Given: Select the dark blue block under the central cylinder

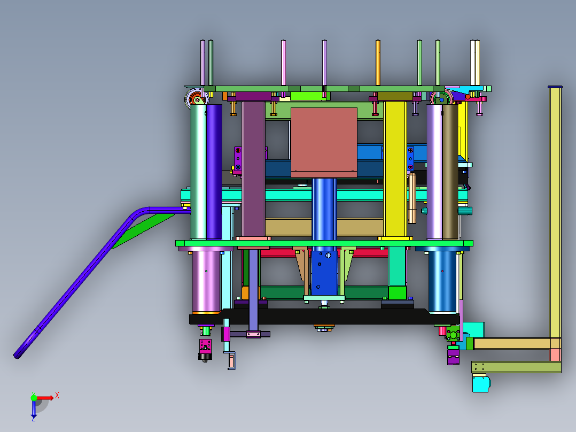Looking at the screenshot, I should pos(324,273).
